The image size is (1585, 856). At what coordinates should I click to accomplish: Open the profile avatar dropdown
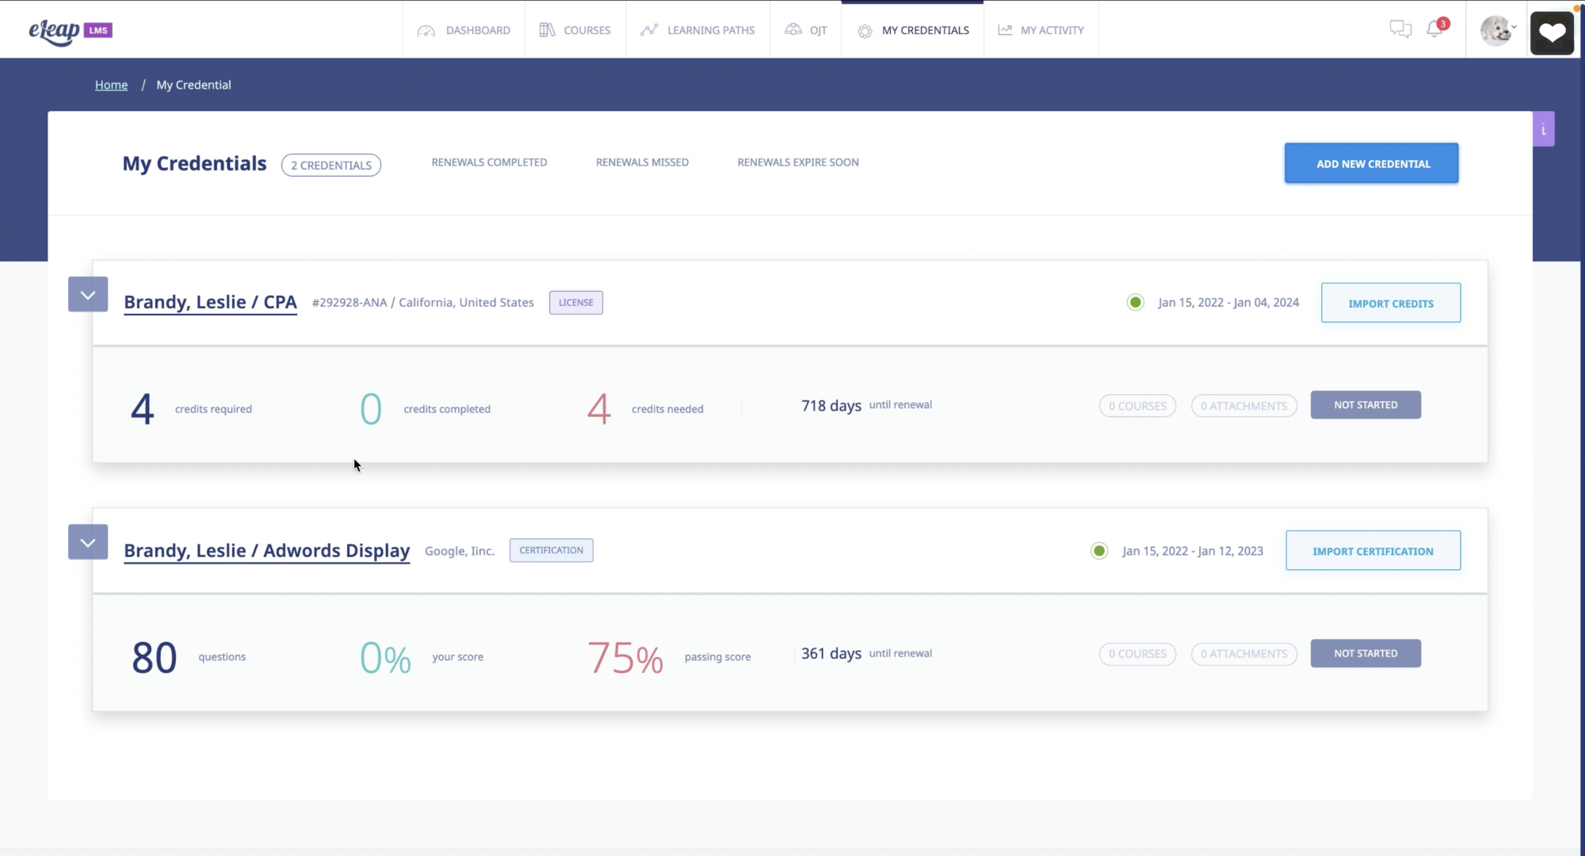pyautogui.click(x=1496, y=30)
